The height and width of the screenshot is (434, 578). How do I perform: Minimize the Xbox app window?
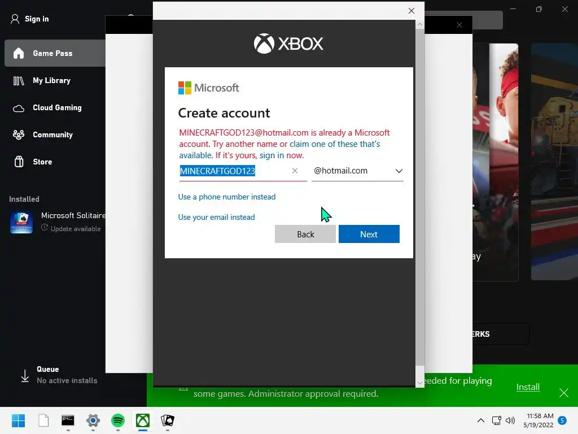coord(513,9)
